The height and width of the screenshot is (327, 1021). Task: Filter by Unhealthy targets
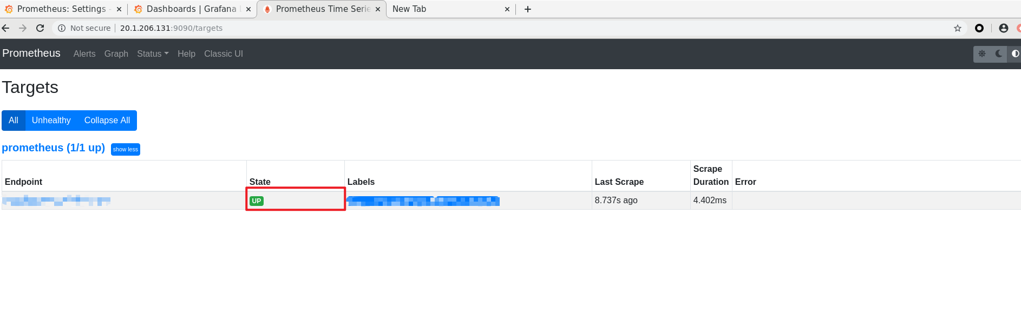pyautogui.click(x=51, y=121)
